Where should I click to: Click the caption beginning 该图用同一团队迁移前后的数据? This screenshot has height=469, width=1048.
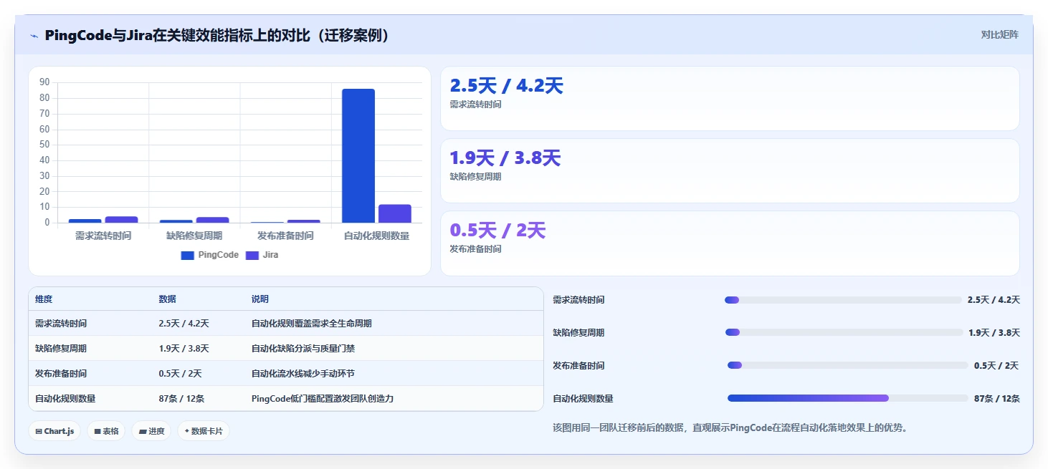click(730, 428)
